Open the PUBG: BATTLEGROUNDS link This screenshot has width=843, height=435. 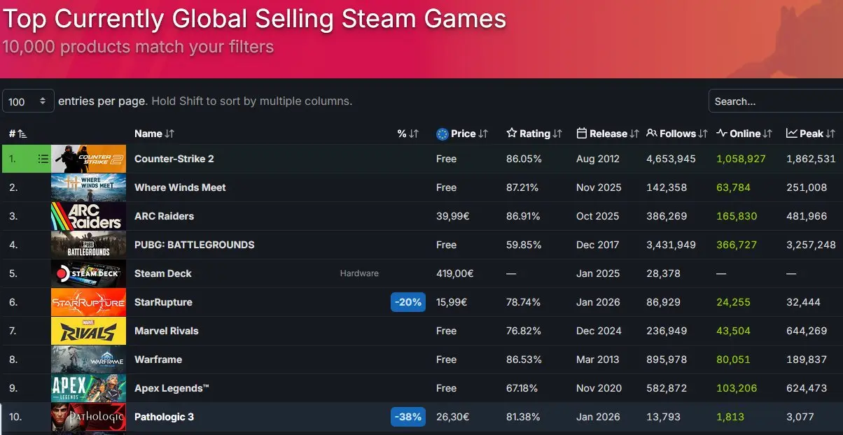click(194, 245)
